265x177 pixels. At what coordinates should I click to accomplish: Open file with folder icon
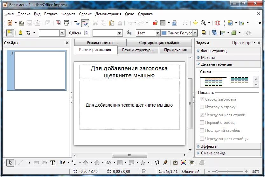pos(21,23)
